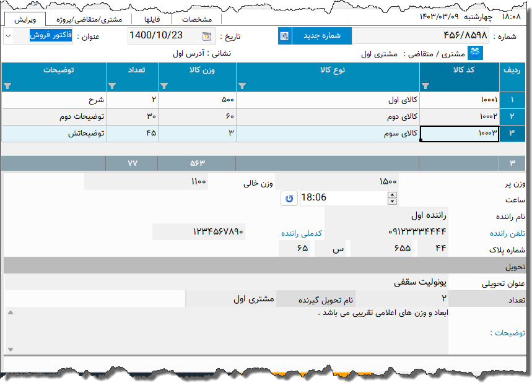Click the تلفن راننده link
The width and height of the screenshot is (532, 383).
click(x=508, y=234)
